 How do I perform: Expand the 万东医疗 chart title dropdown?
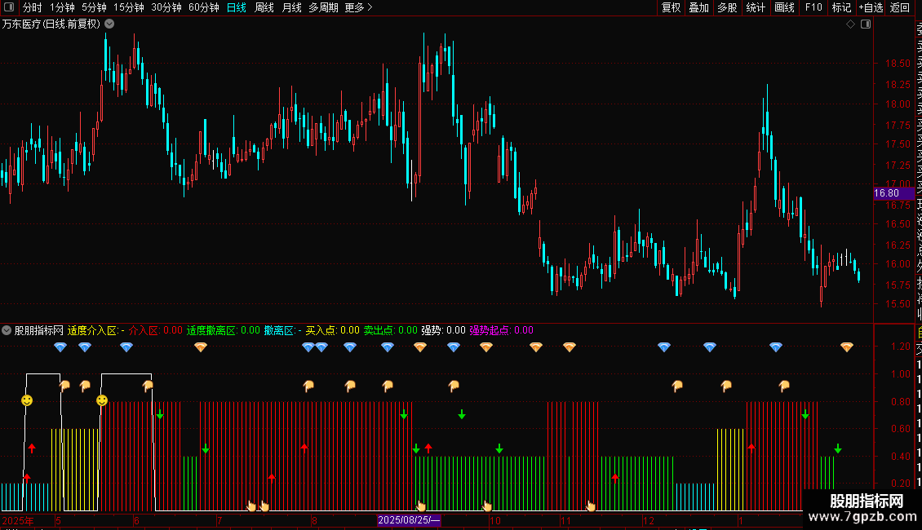point(109,24)
